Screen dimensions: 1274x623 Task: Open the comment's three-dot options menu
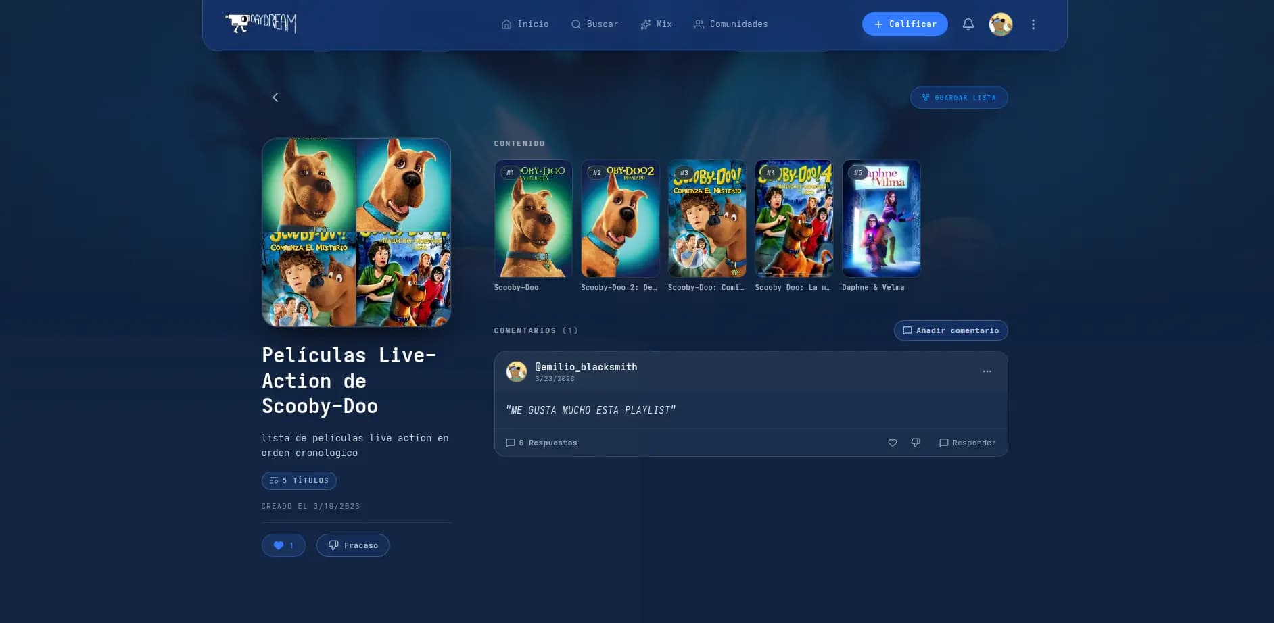pyautogui.click(x=987, y=372)
